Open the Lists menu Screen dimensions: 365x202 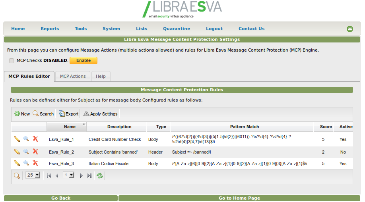pyautogui.click(x=142, y=29)
